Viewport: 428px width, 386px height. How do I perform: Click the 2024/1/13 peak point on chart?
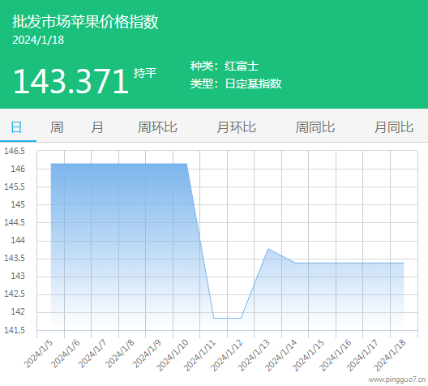(x=268, y=249)
